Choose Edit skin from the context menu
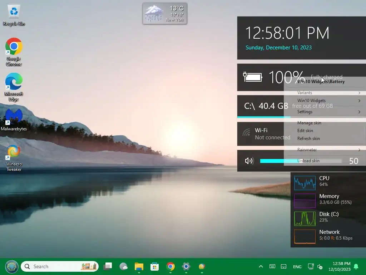Viewport: 366px width, 275px height. click(325, 131)
